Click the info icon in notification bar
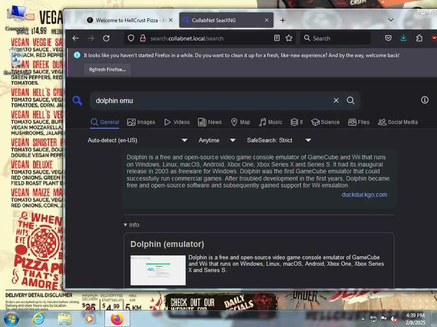This screenshot has width=437, height=327. [x=77, y=55]
